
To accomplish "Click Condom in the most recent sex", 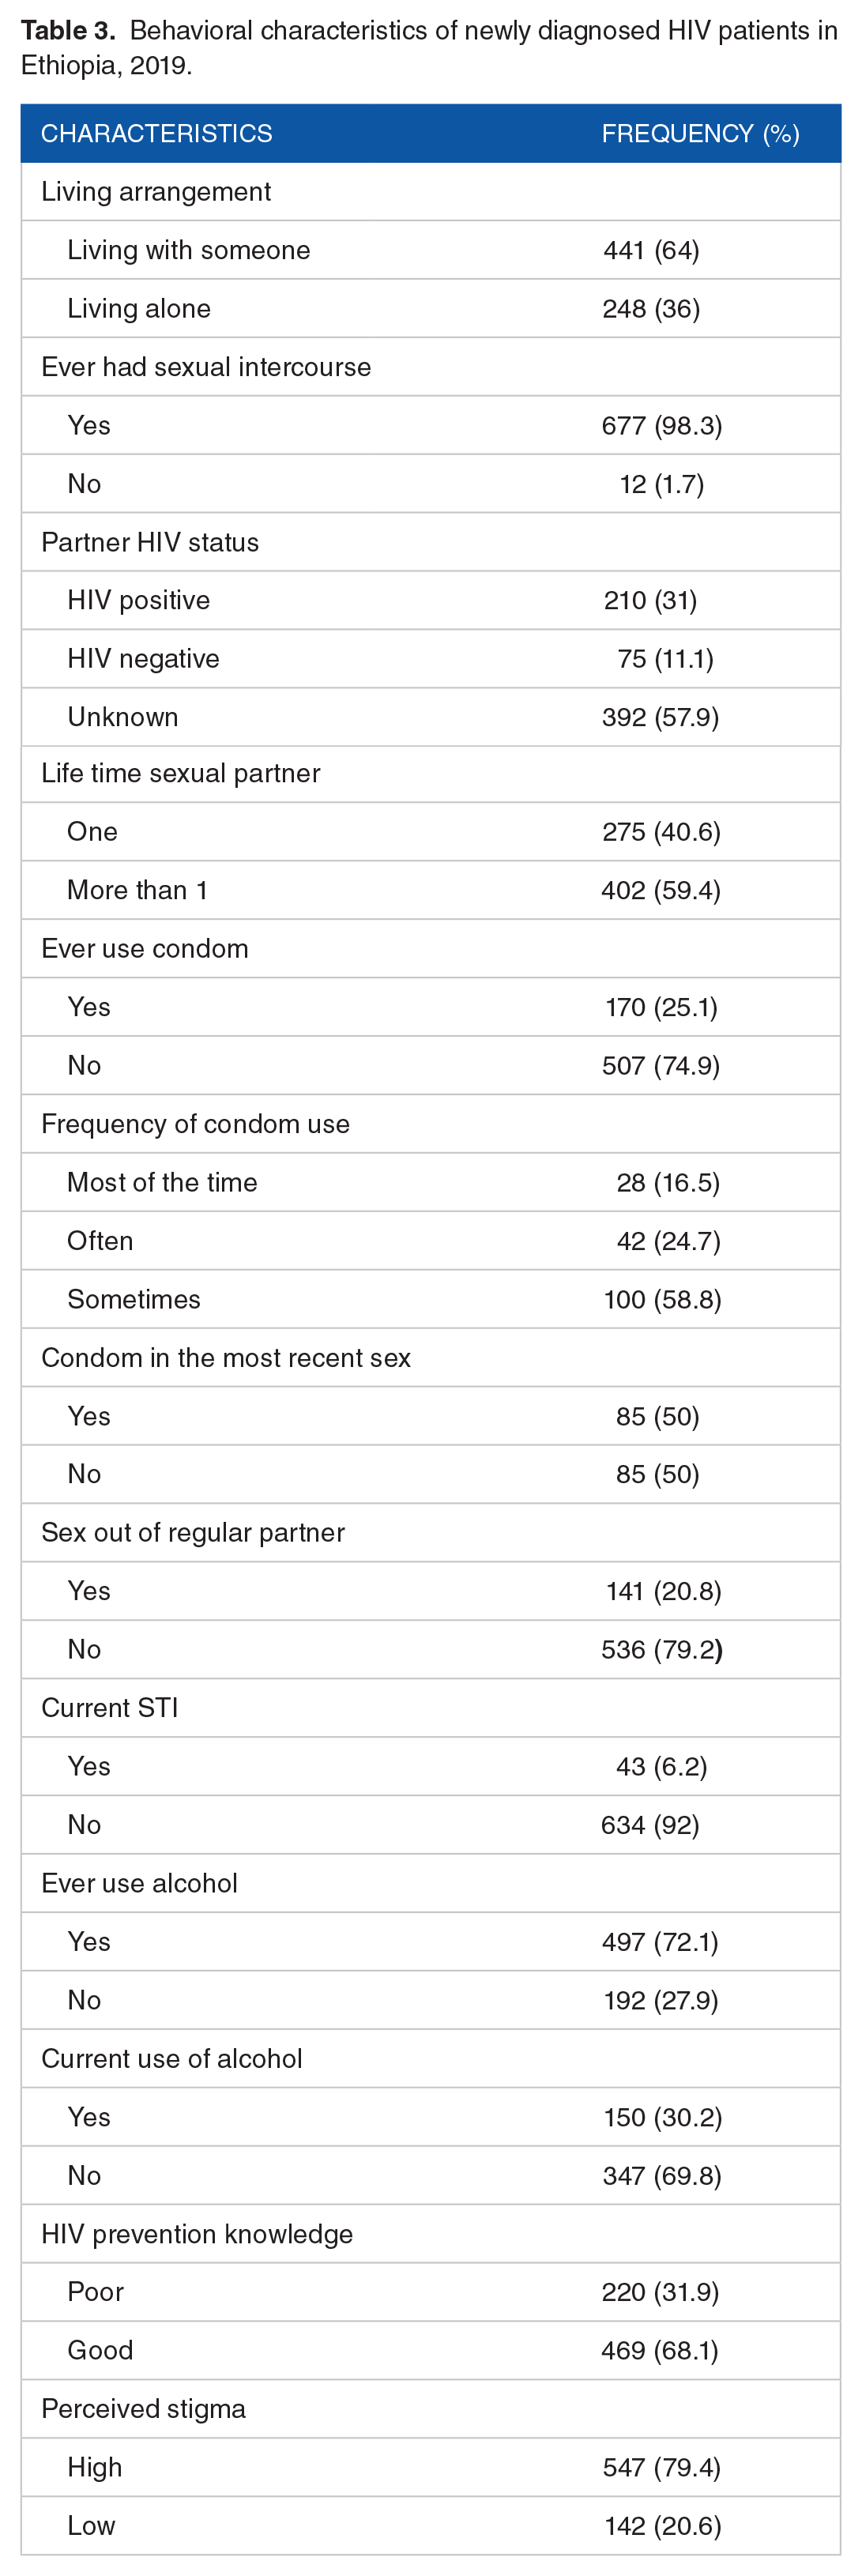I will click(226, 1357).
